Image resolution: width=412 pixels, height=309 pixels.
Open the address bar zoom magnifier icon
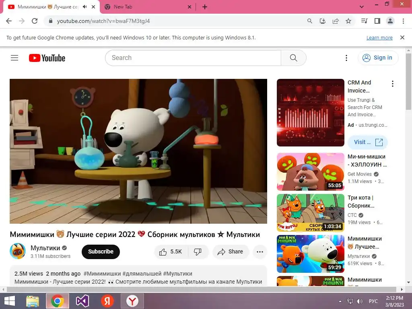coord(310,21)
